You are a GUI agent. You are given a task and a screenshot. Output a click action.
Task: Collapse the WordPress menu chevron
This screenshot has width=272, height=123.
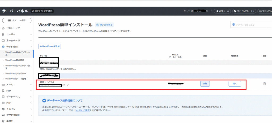point(31,47)
